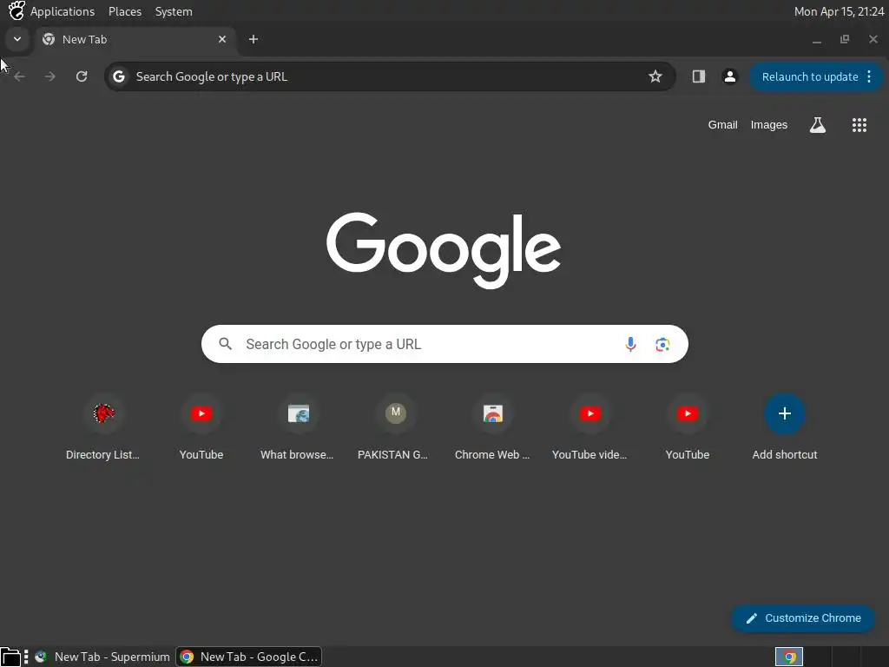Select the New Tab tab

click(x=135, y=39)
